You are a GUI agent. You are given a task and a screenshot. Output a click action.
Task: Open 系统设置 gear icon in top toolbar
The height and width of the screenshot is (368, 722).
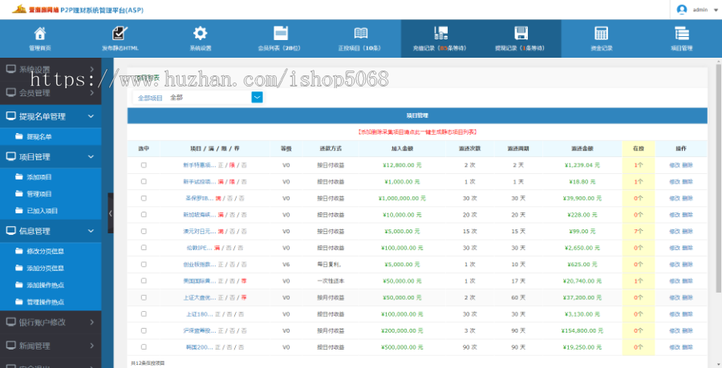(x=200, y=38)
